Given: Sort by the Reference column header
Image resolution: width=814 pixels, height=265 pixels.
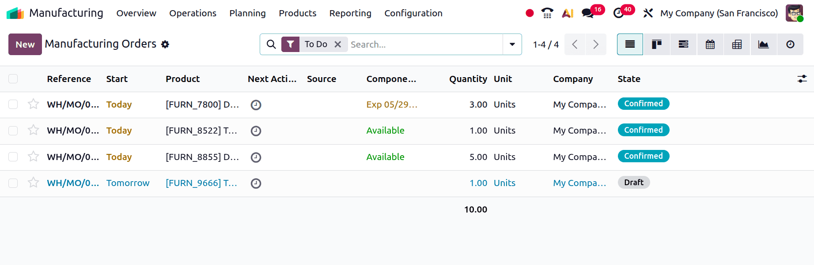Looking at the screenshot, I should click(69, 79).
